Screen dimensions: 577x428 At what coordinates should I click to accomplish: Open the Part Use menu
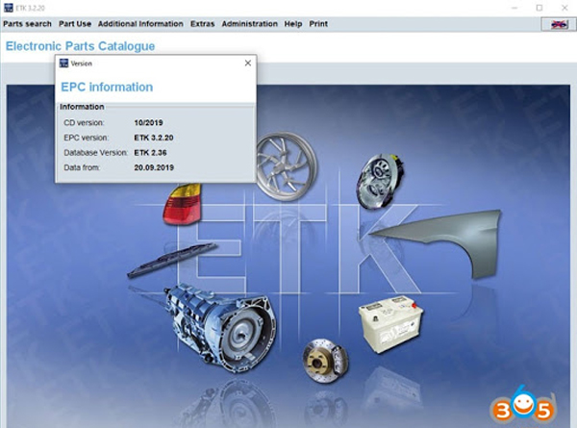(x=75, y=24)
